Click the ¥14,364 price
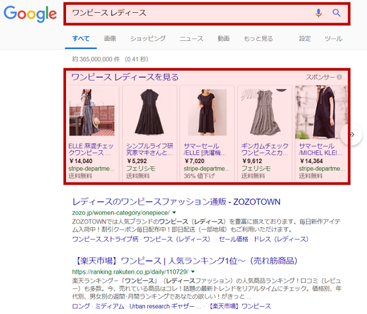Screen dimensions: 367x314 311,161
